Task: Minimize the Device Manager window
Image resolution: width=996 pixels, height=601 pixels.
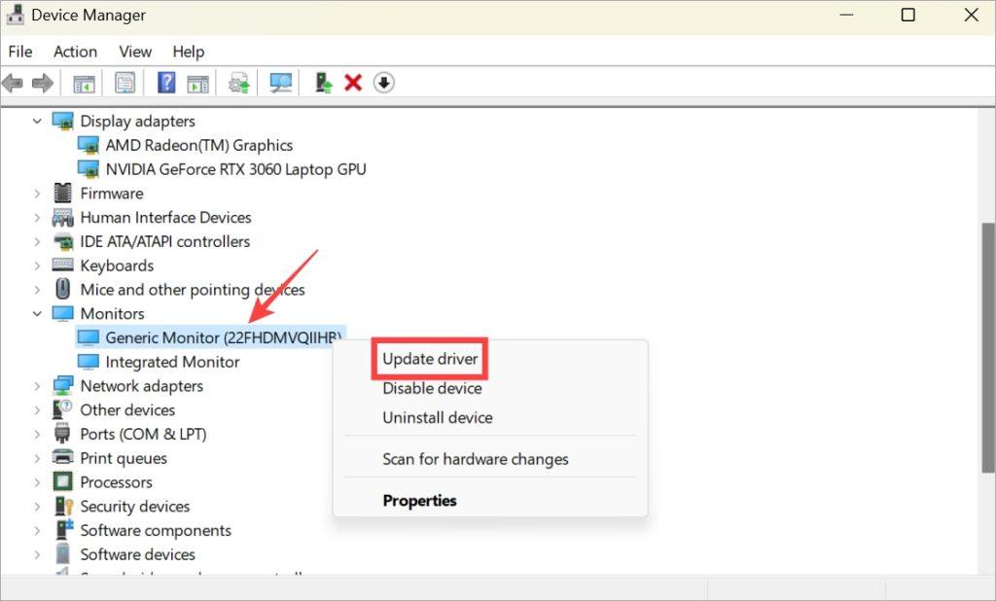Action: [x=846, y=15]
